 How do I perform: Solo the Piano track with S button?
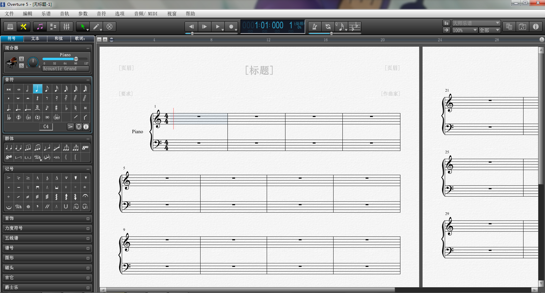pyautogui.click(x=21, y=66)
